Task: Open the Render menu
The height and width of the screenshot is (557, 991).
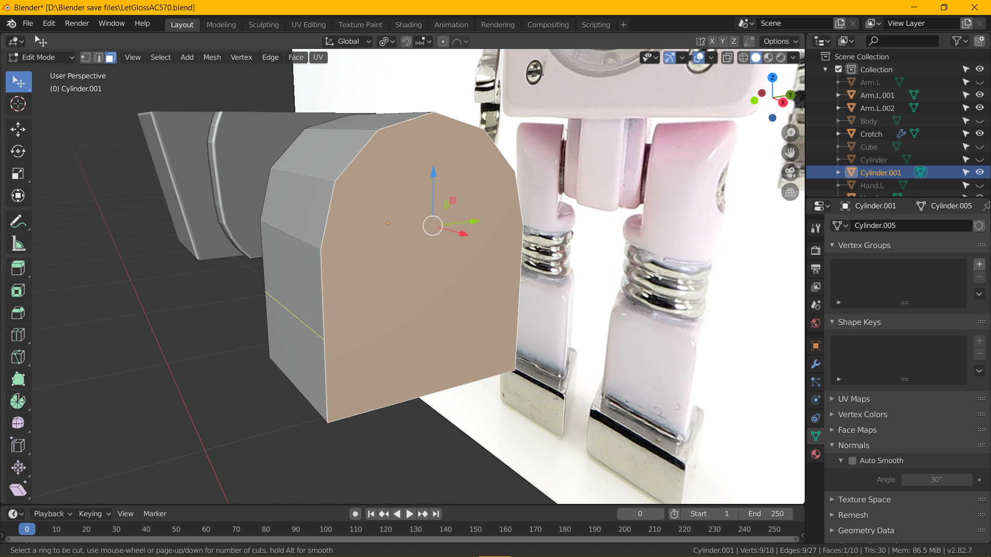Action: (x=77, y=23)
